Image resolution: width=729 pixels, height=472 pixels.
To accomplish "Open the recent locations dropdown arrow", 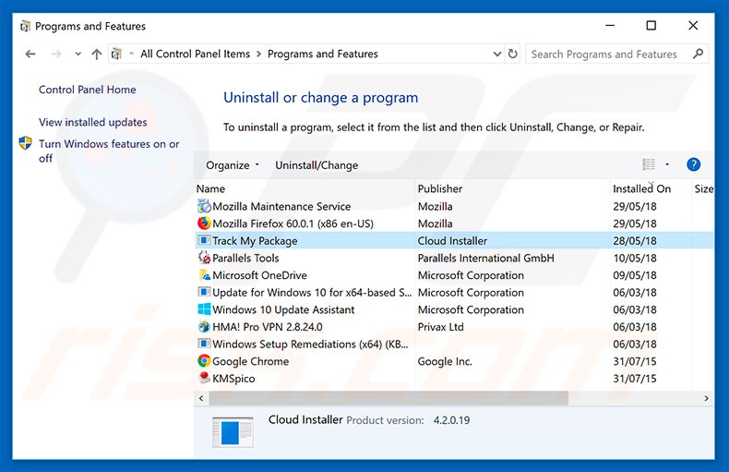I will pos(78,54).
